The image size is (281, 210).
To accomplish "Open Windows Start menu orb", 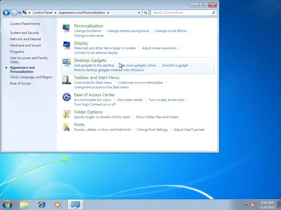I will coord(7,205).
